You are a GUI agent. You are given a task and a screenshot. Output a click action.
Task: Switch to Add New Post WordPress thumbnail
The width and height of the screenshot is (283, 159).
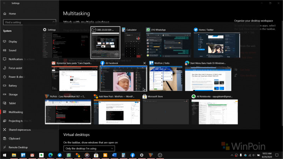click(x=117, y=112)
